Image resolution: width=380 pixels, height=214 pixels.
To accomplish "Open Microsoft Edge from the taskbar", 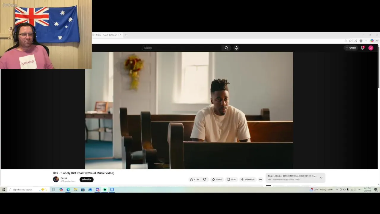I will click(x=68, y=190).
